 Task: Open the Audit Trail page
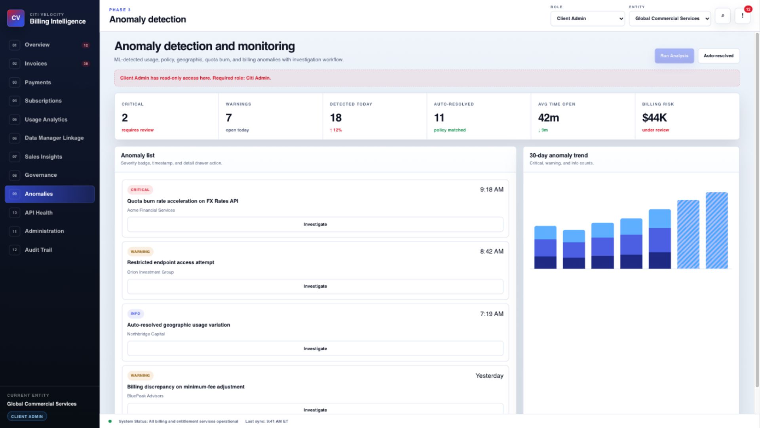49,250
